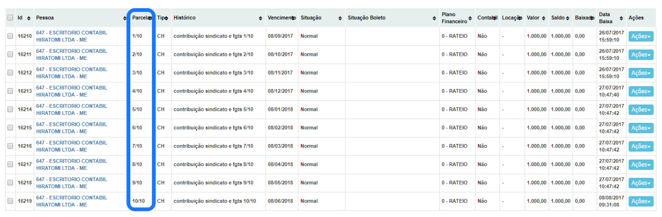Toggle the select-all header checkbox
The image size is (662, 217).
[x=11, y=18]
